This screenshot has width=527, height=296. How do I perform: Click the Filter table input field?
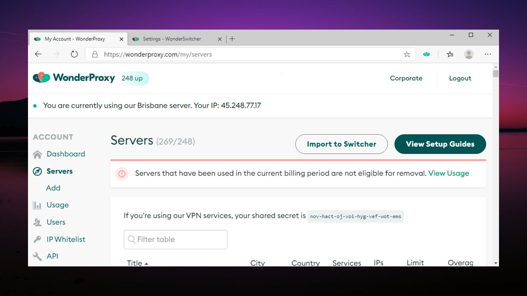click(x=175, y=239)
